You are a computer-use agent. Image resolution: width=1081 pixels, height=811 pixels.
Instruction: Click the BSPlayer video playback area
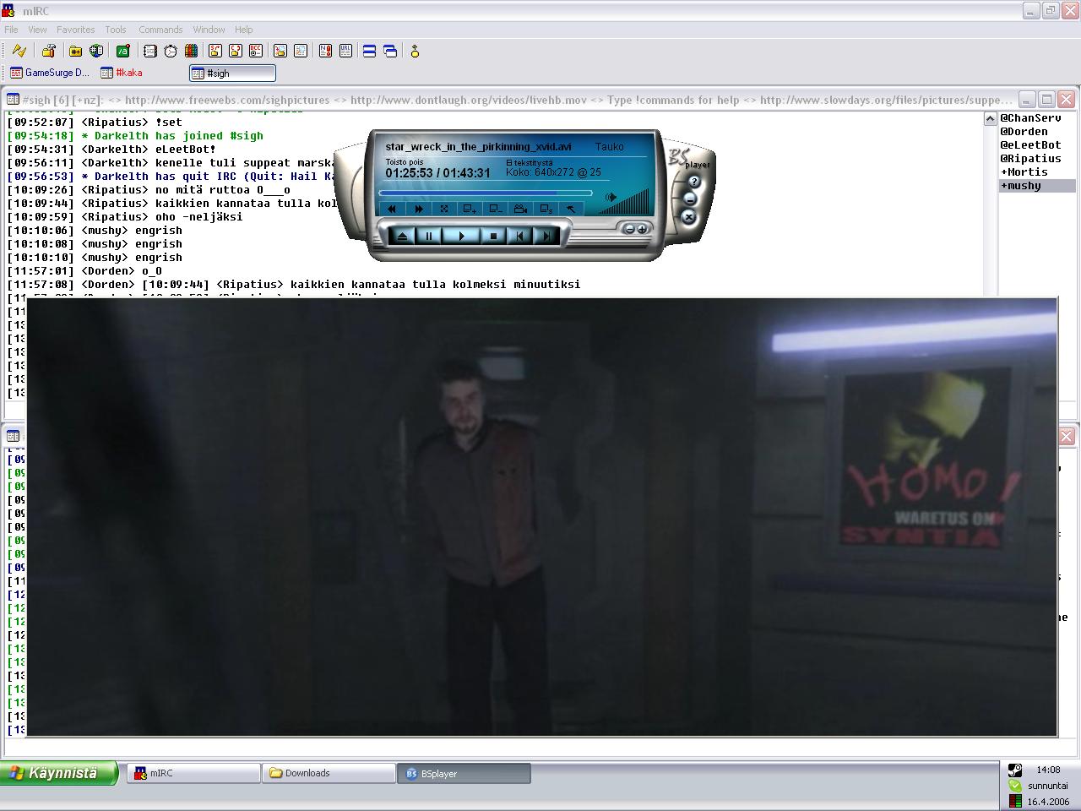click(541, 516)
